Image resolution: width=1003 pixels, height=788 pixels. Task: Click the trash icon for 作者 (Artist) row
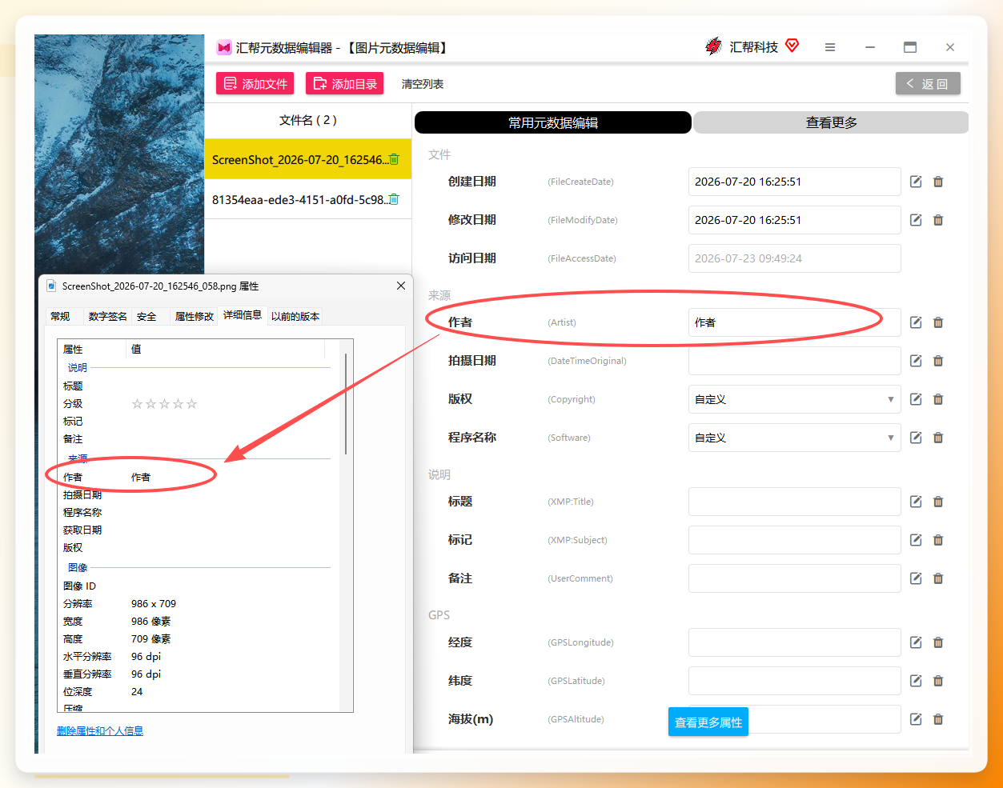point(938,322)
